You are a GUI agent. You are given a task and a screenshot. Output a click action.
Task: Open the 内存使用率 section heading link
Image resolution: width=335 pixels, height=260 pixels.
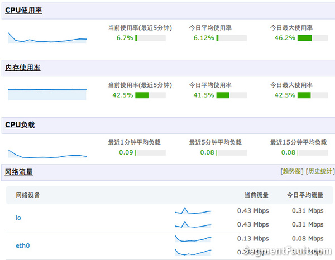[x=23, y=68]
